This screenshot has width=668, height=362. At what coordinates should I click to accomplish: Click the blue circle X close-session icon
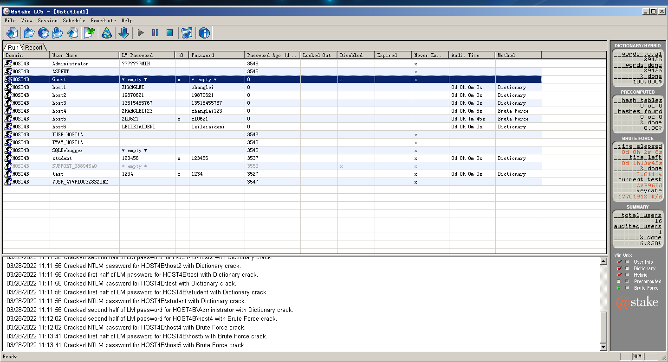[44, 33]
